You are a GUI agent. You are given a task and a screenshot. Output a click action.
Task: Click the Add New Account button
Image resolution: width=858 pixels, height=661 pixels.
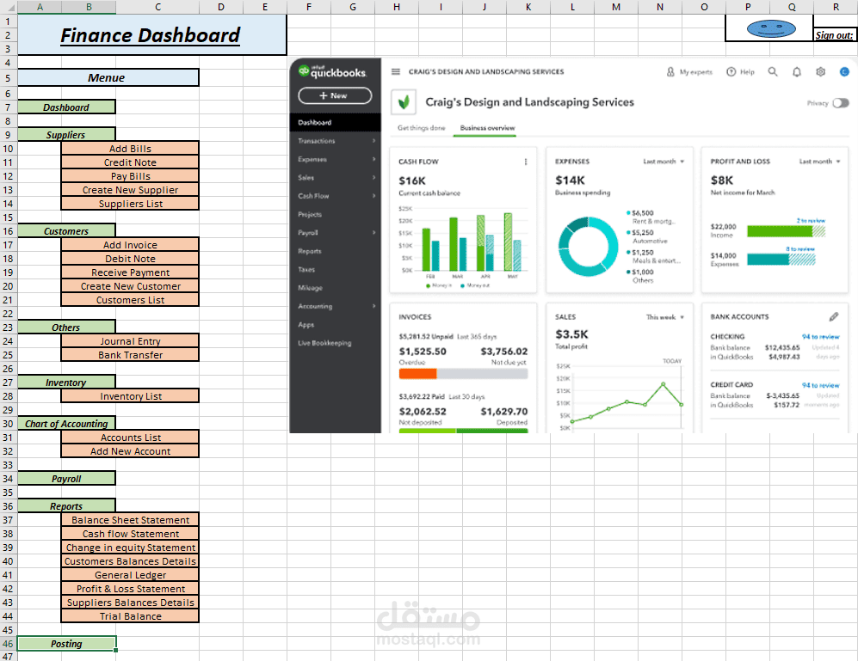(x=130, y=451)
